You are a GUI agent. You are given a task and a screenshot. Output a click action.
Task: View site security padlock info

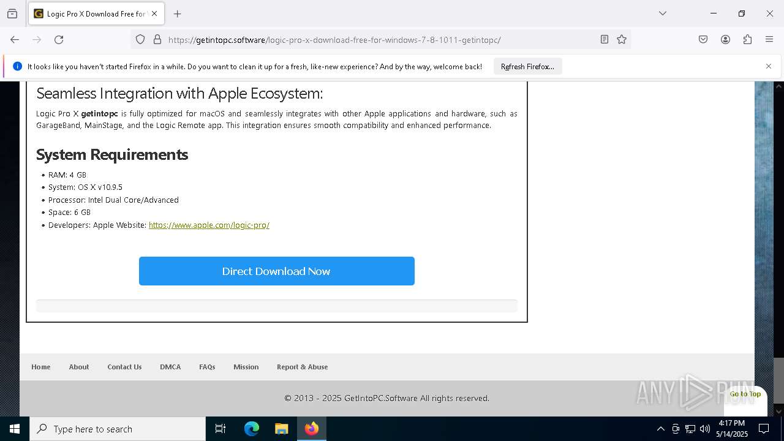coord(157,40)
